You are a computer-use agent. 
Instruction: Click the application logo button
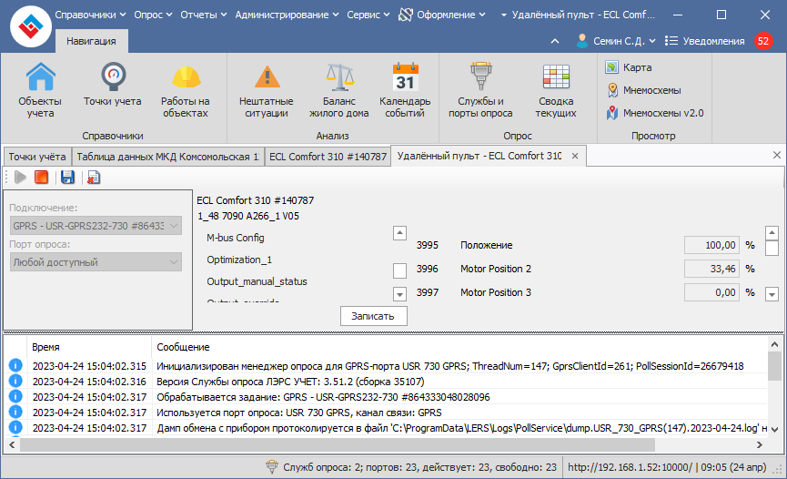click(x=31, y=26)
